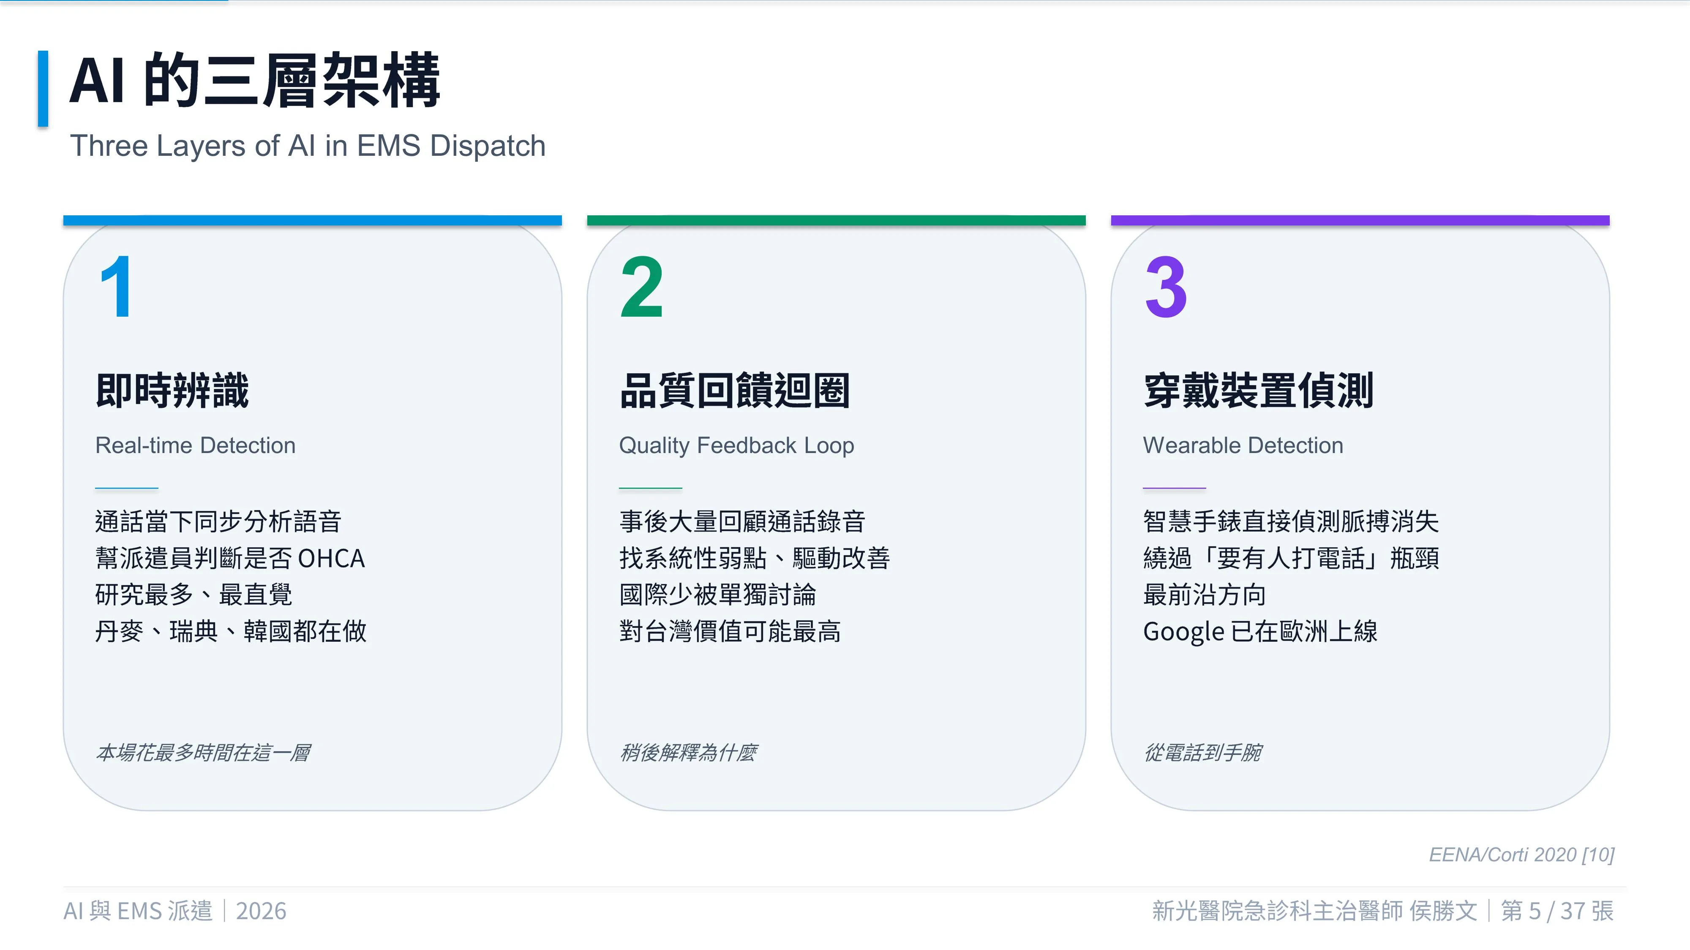Click the large blue number 1

pos(117,287)
